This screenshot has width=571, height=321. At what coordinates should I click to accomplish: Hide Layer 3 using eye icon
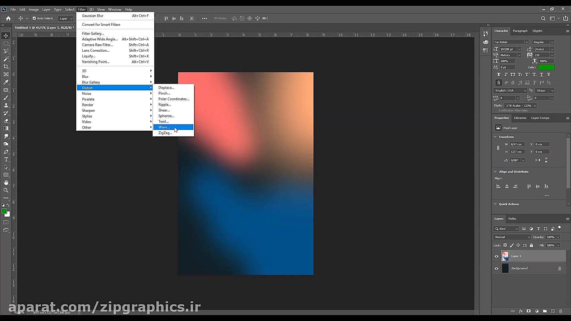tap(496, 256)
